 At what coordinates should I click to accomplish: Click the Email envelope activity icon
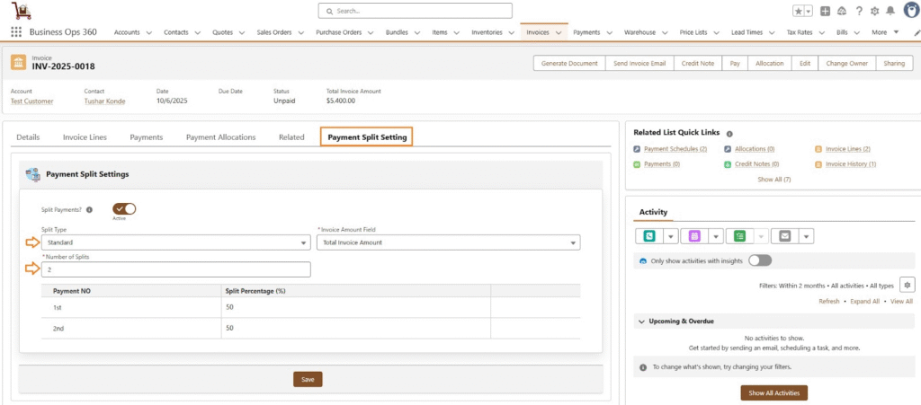click(784, 236)
